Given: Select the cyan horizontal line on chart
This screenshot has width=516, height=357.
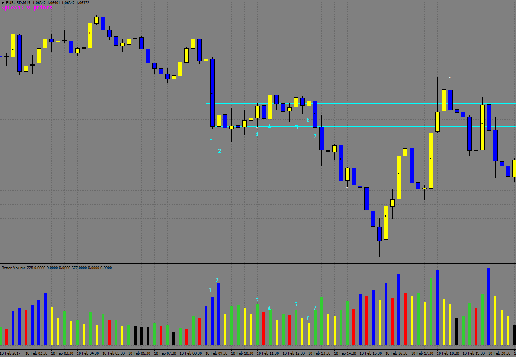Looking at the screenshot, I should coord(360,104).
